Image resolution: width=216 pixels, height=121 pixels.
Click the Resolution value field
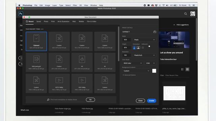(127, 55)
